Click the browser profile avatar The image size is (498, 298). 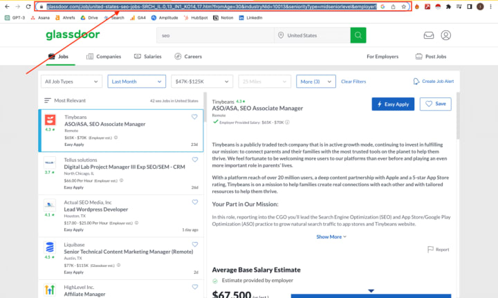(x=480, y=6)
